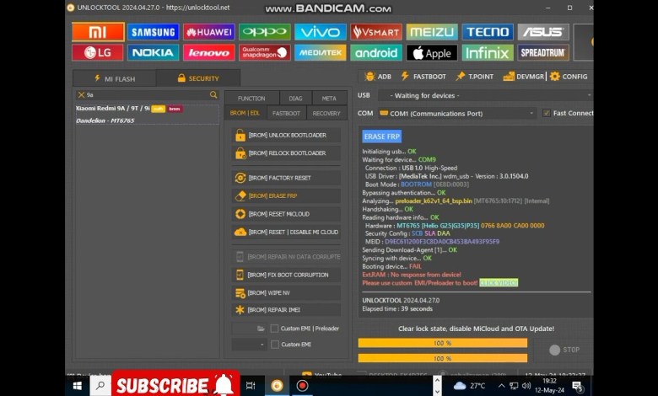Enable Custom EMI | Preloader checkbox
658x396 pixels.
[274, 329]
